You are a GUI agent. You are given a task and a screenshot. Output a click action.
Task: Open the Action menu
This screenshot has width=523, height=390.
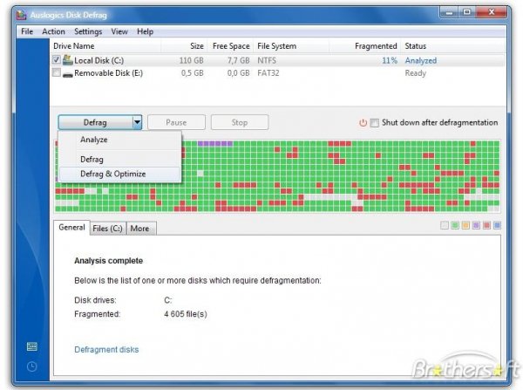(53, 31)
